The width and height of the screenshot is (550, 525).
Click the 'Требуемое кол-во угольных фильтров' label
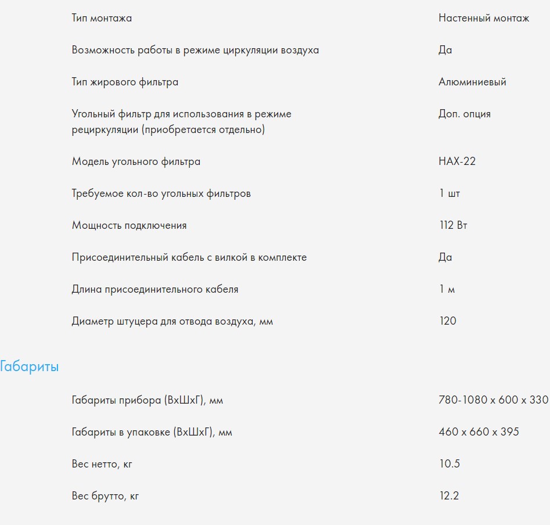[161, 193]
